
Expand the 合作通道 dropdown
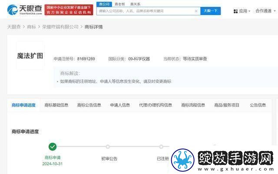tap(265, 11)
